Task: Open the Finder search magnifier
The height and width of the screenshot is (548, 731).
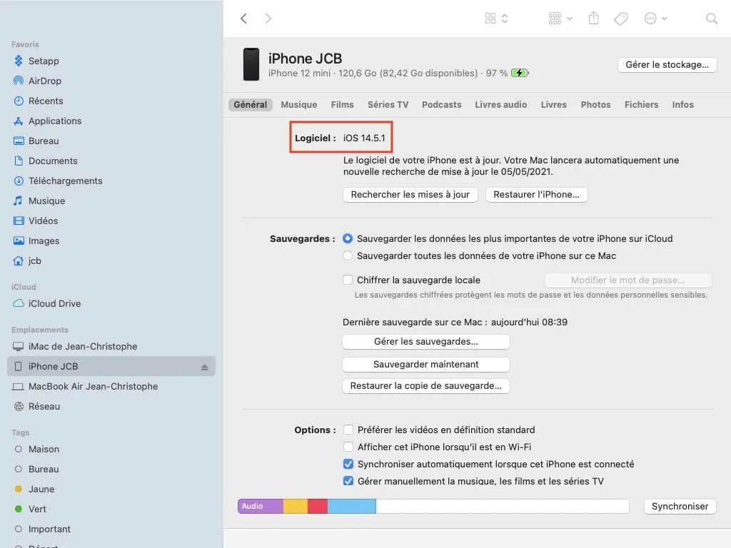Action: coord(712,19)
